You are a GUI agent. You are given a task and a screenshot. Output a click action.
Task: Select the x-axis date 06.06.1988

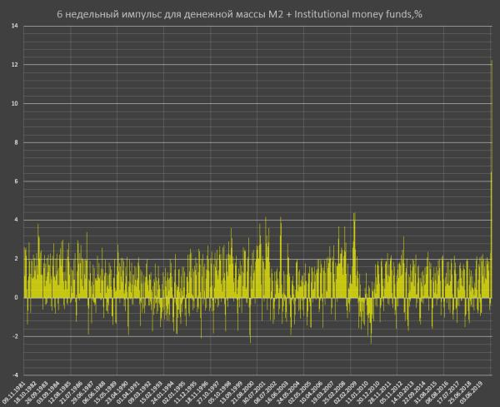(94, 392)
